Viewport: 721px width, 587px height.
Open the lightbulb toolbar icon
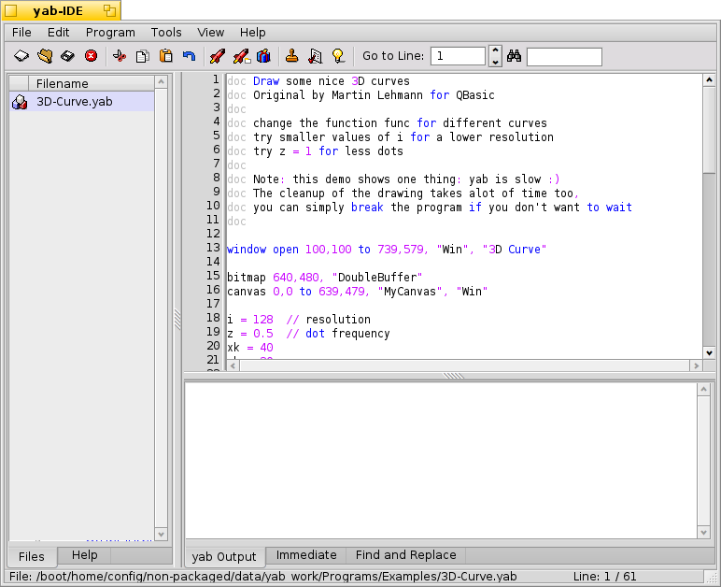(x=338, y=56)
